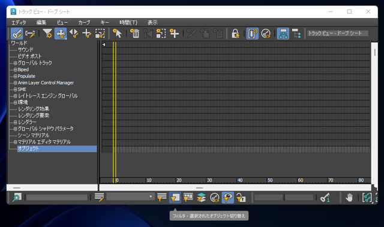Open the Edit Track Set icon

99,198
